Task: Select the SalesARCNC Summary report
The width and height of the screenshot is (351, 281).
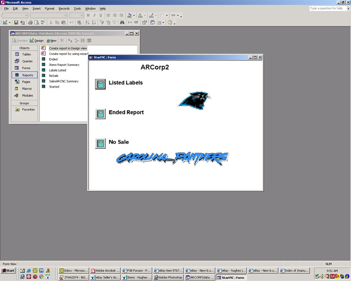Action: tap(64, 81)
